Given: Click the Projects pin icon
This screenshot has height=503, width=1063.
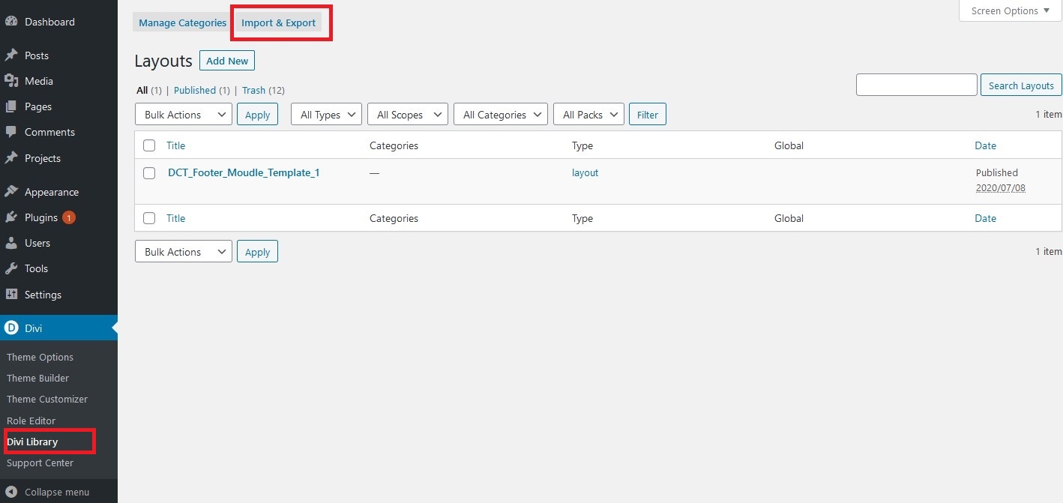Looking at the screenshot, I should pos(11,158).
